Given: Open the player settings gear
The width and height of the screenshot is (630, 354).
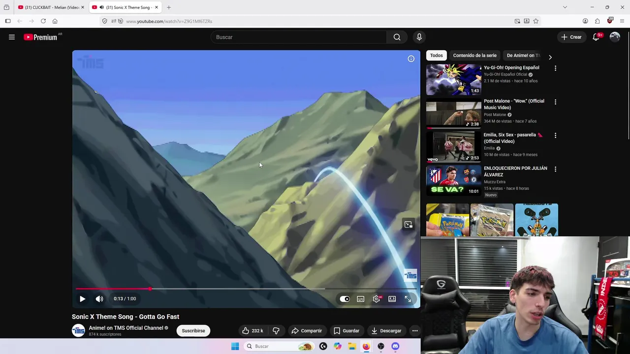Looking at the screenshot, I should (x=377, y=299).
